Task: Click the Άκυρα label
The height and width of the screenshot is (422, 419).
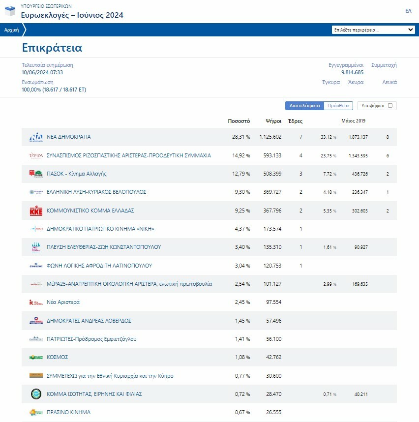Action: tap(356, 82)
